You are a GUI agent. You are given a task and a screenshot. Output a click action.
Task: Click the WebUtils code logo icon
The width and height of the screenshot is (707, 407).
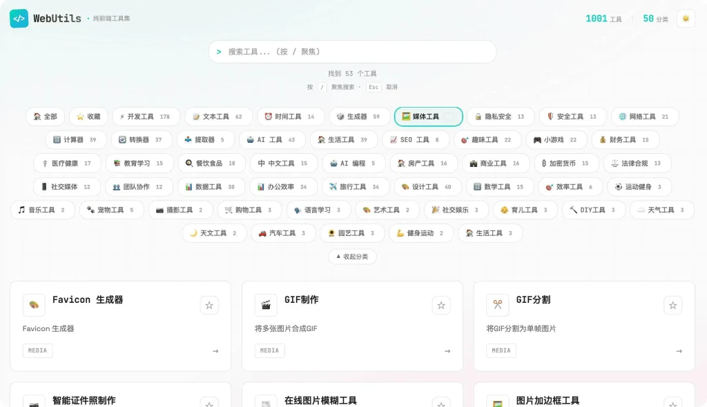coord(19,19)
